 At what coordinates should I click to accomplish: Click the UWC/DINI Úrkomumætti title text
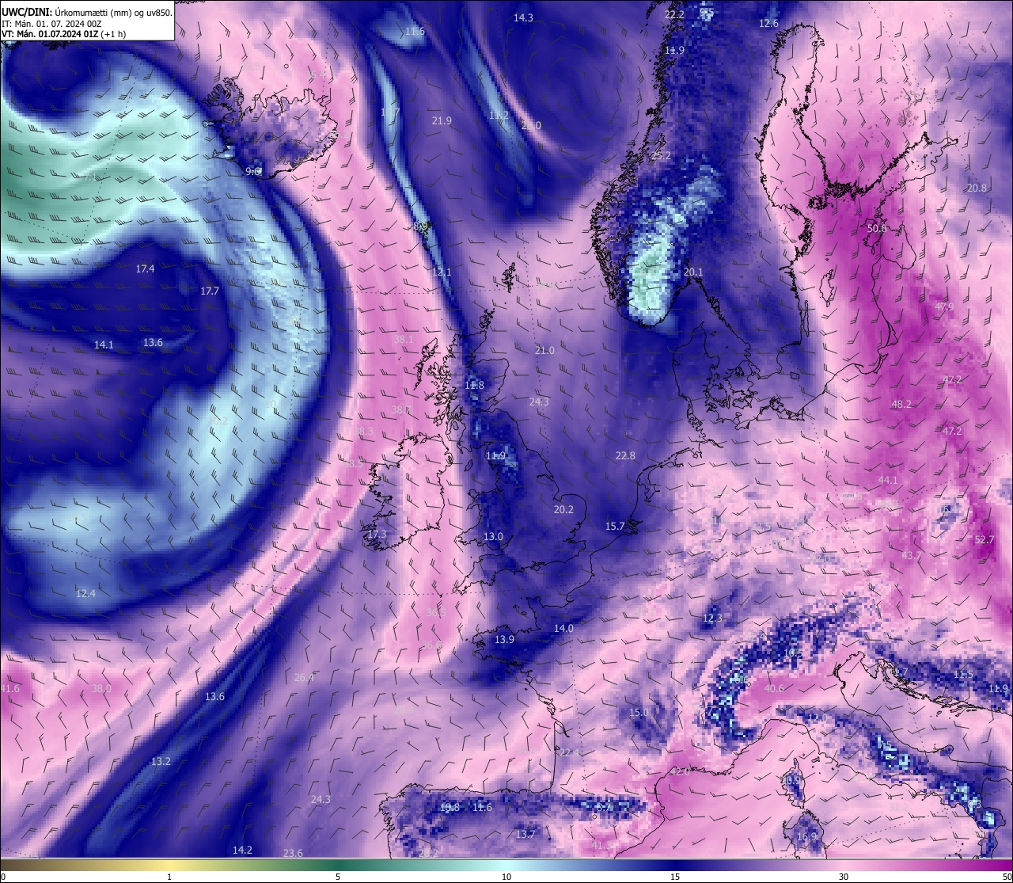pyautogui.click(x=86, y=12)
